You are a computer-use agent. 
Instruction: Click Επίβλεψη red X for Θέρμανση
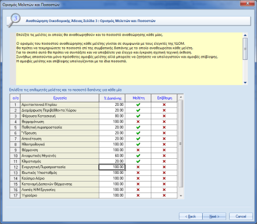tap(164, 150)
